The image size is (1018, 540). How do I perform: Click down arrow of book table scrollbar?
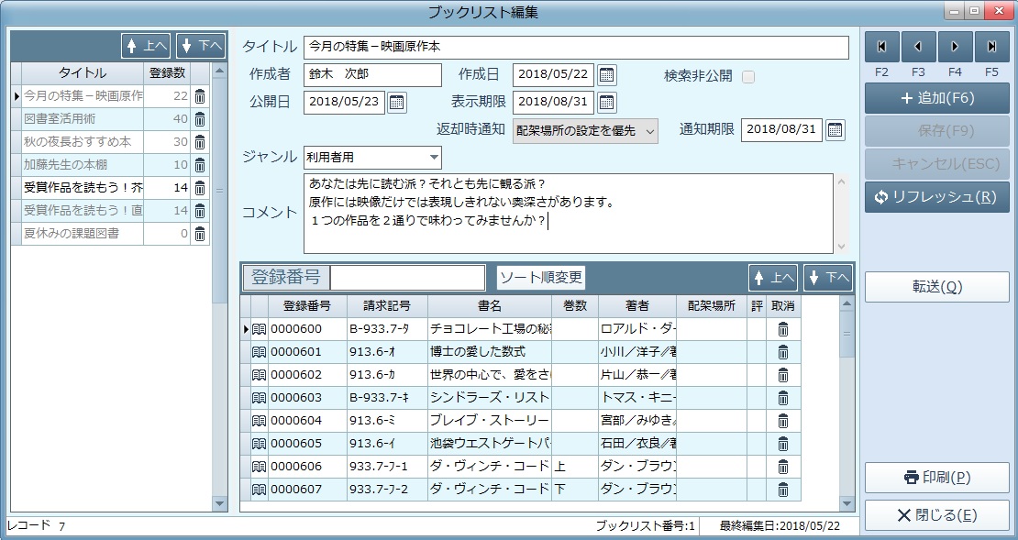846,503
